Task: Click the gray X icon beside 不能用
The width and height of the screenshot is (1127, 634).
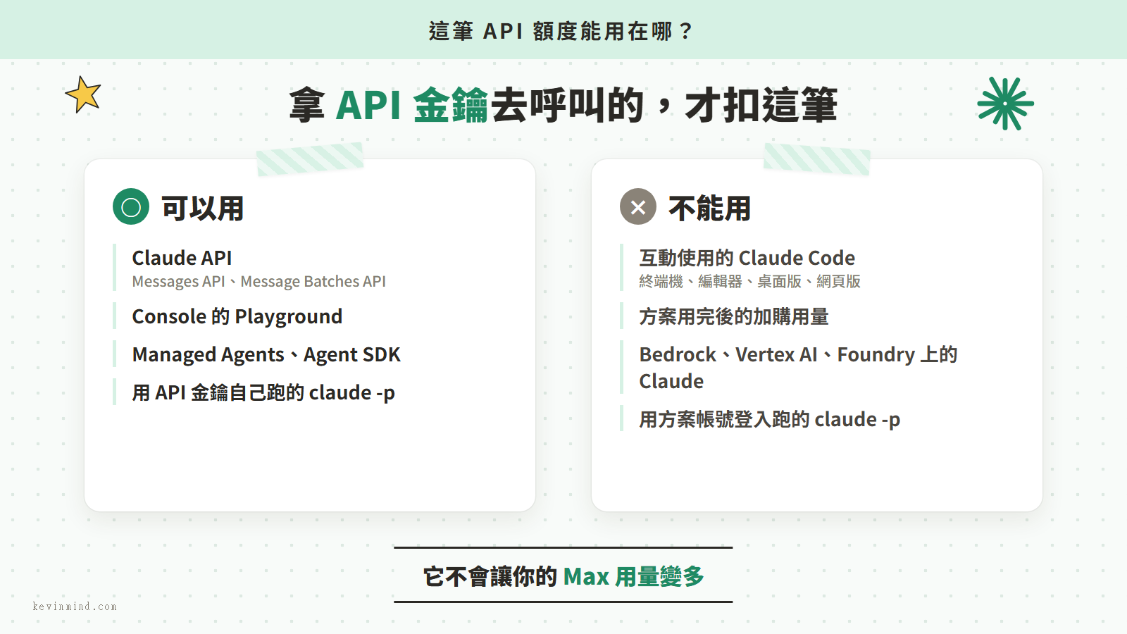Action: 638,206
